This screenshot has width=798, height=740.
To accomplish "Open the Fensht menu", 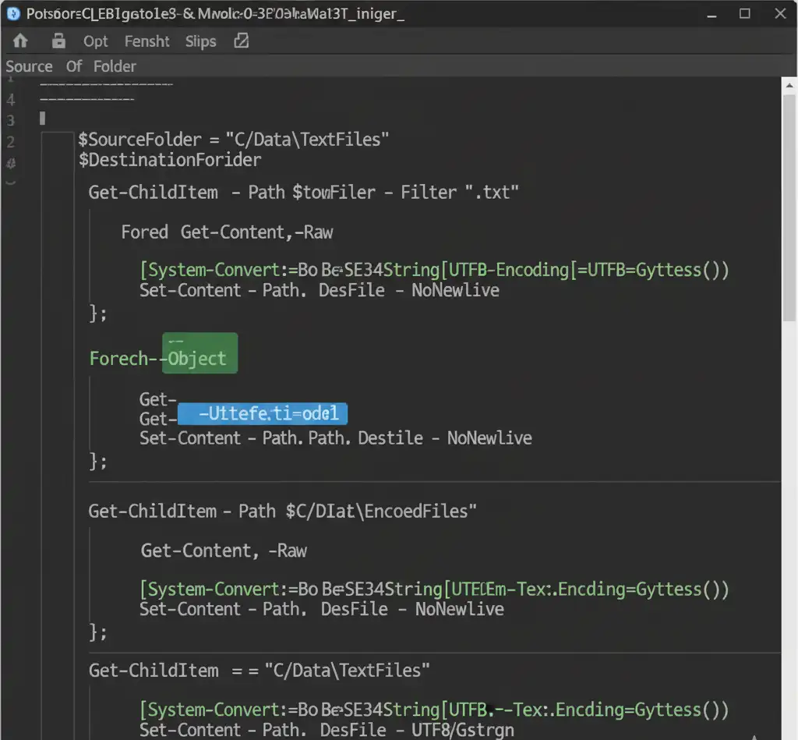I will [x=147, y=41].
